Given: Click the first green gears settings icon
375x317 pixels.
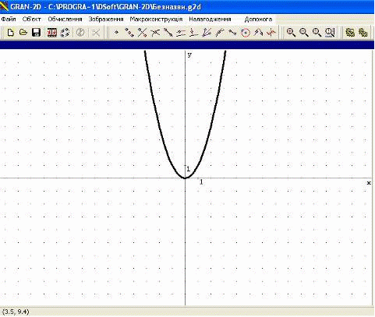Looking at the screenshot, I should [350, 33].
